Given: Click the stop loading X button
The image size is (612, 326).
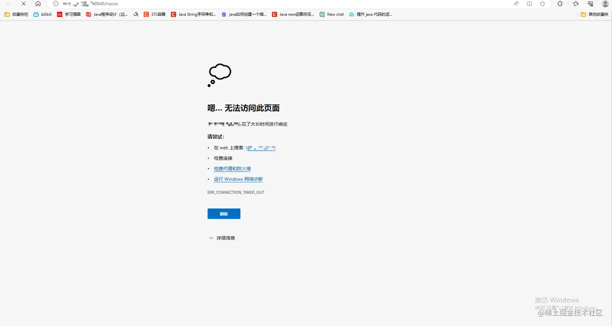Looking at the screenshot, I should coord(23,4).
